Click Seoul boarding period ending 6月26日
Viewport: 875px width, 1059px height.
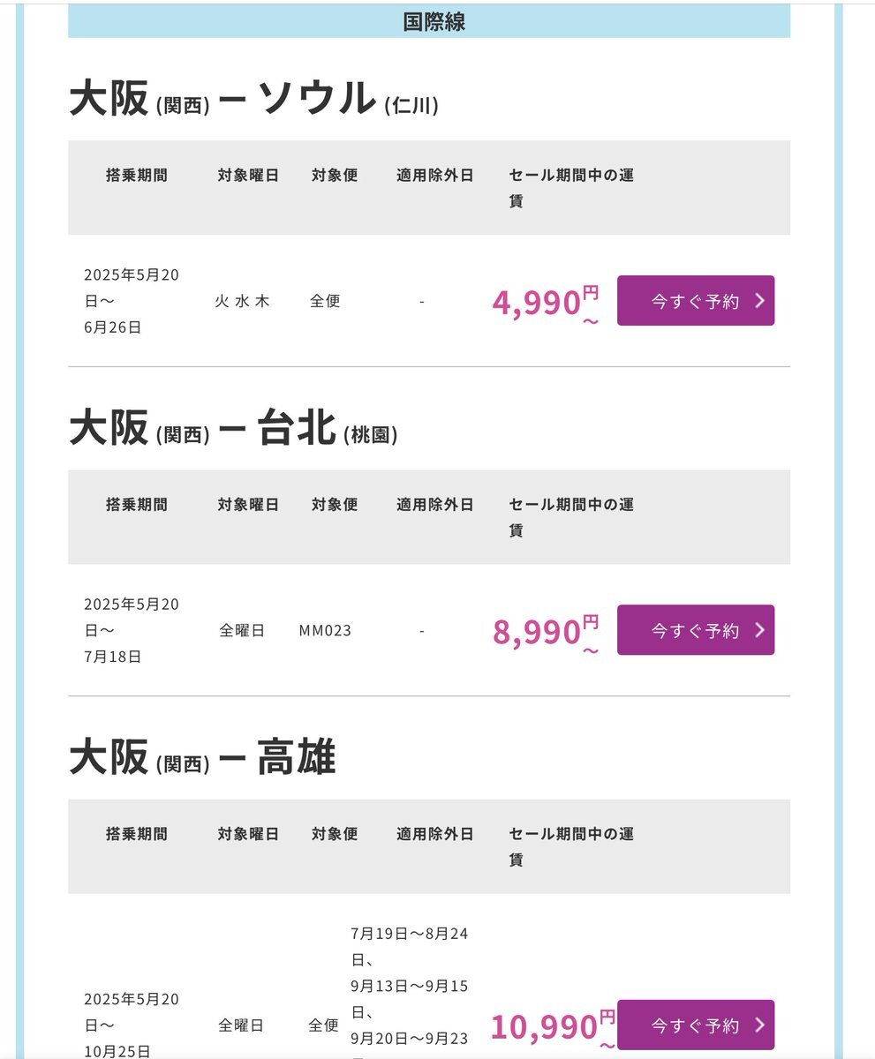click(x=132, y=301)
